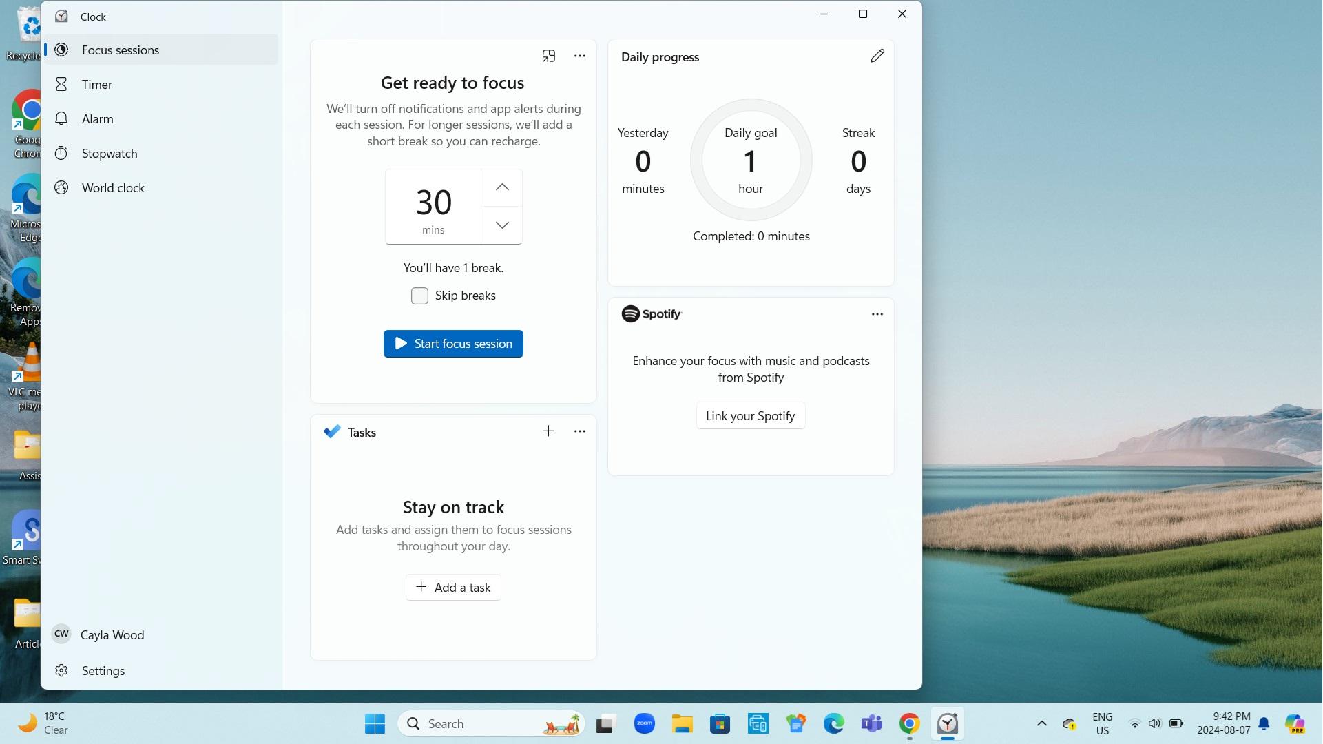Viewport: 1323px width, 744px height.
Task: Open the weather widget showing 18°C
Action: [45, 724]
